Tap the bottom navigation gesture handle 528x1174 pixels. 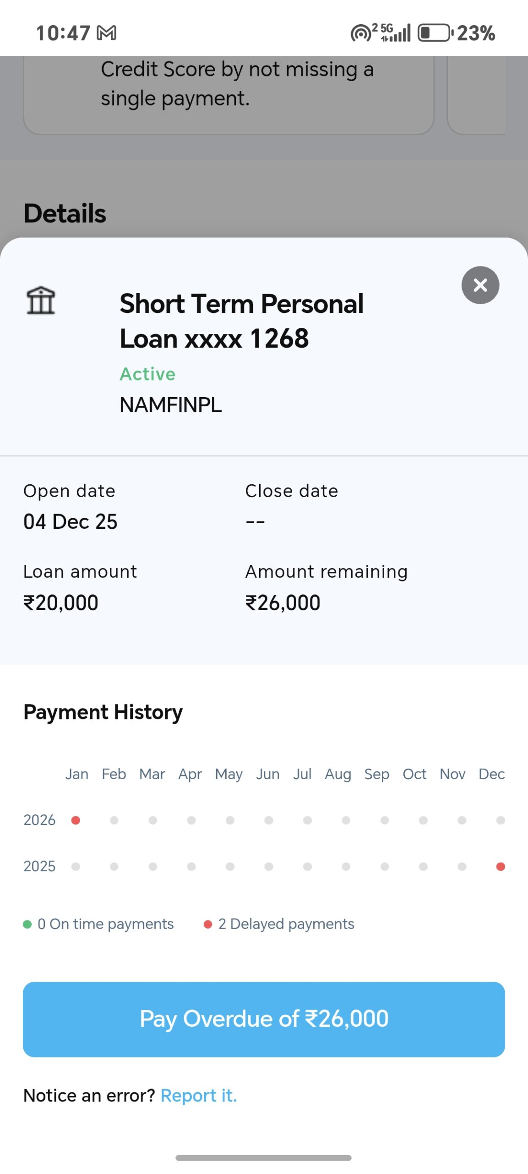(263, 1157)
